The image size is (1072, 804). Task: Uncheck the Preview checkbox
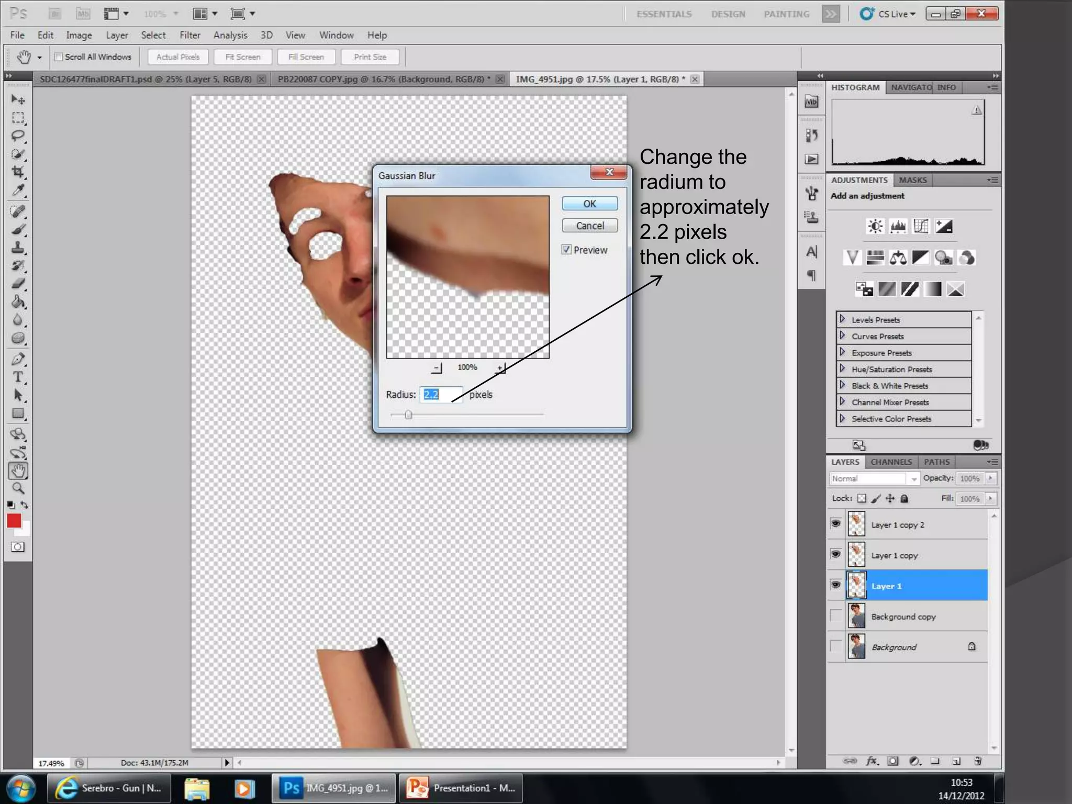(x=566, y=250)
